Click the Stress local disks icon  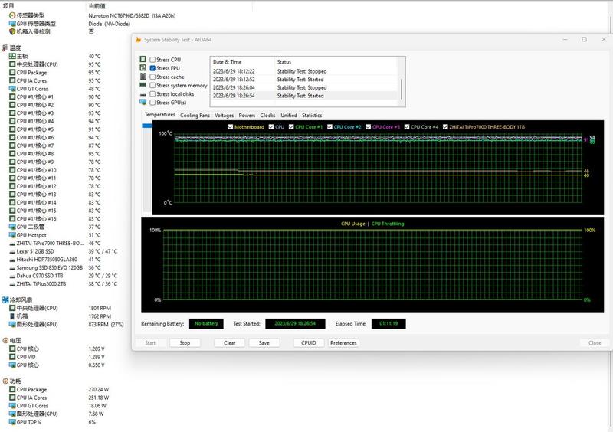tap(143, 94)
